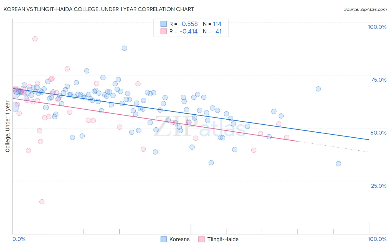
Task: Click the N = 114 value in legend
Action: 212,24
